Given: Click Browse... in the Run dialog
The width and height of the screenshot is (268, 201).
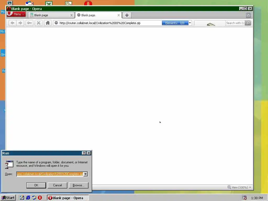Looking at the screenshot, I should pyautogui.click(x=79, y=185).
